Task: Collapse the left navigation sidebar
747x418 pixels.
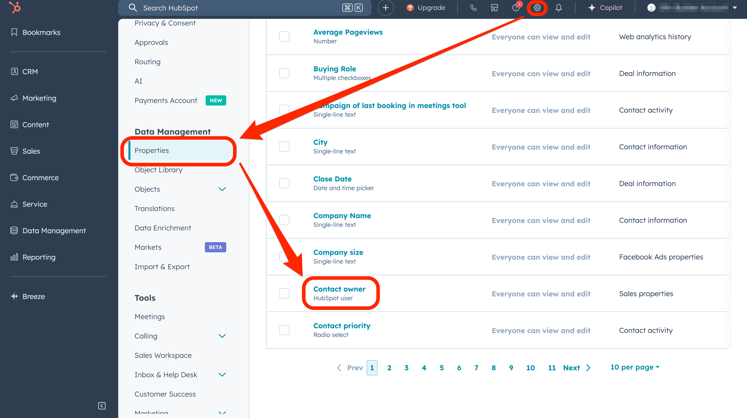Action: (x=102, y=406)
